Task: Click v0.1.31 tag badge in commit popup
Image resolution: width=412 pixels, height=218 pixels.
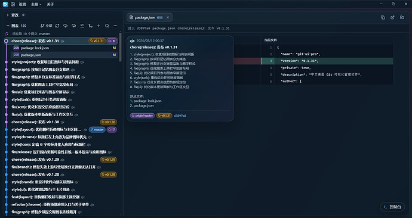Action: pyautogui.click(x=164, y=116)
